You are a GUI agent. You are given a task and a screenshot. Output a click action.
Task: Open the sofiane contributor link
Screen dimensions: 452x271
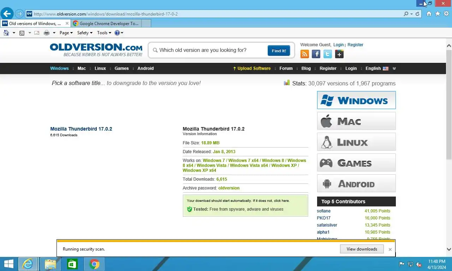pyautogui.click(x=324, y=211)
